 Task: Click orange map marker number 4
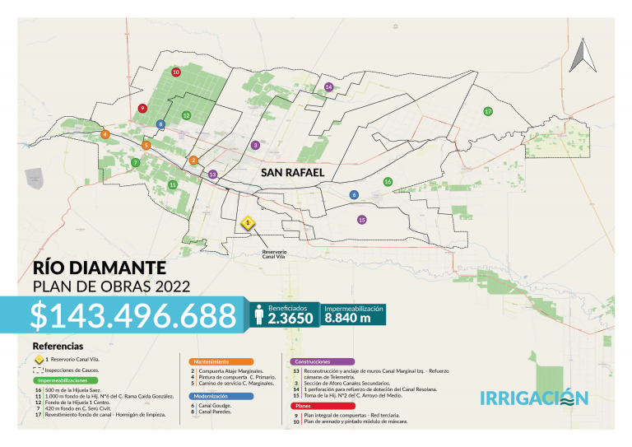[x=105, y=134]
